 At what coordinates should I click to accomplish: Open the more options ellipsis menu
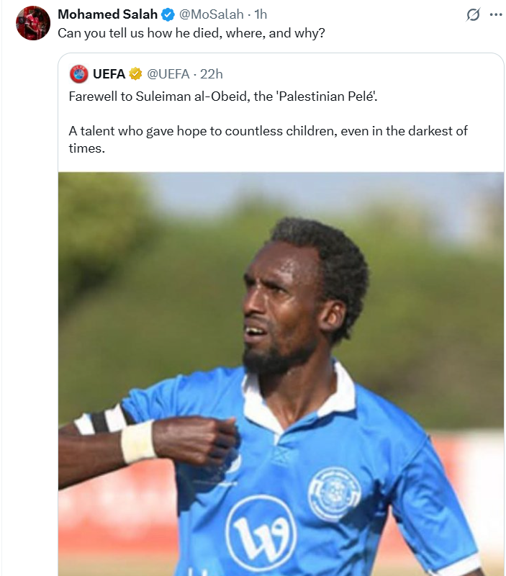496,14
